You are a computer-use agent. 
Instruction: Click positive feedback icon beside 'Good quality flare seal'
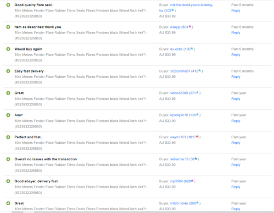[8, 5]
